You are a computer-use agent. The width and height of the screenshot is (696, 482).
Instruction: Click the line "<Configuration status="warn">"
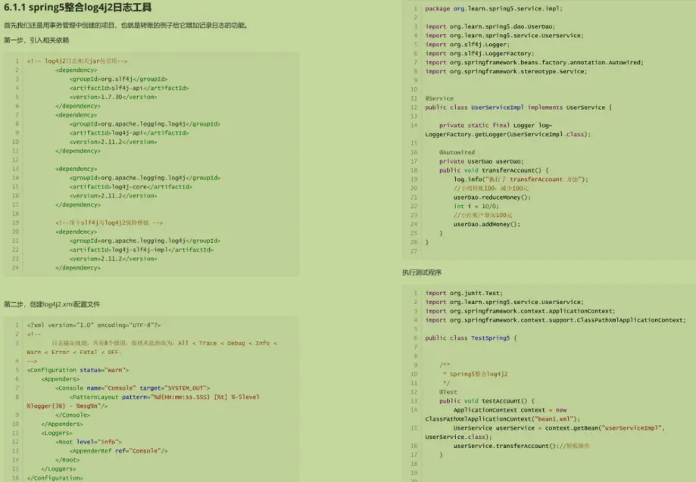coord(78,370)
